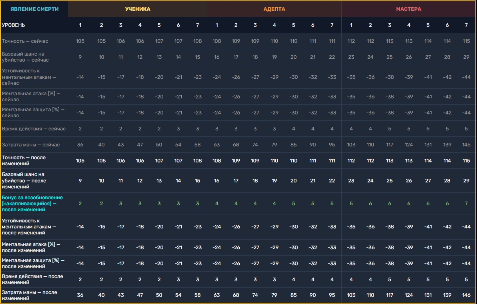The height and width of the screenshot is (304, 477).
Task: Click 'Ментальная атака [%] — после изменений' label
Action: [31, 248]
